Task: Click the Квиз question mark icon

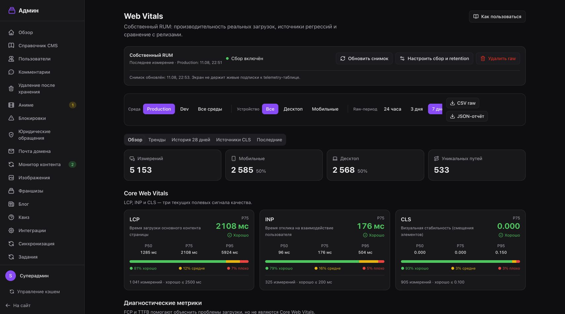Action: (x=11, y=217)
